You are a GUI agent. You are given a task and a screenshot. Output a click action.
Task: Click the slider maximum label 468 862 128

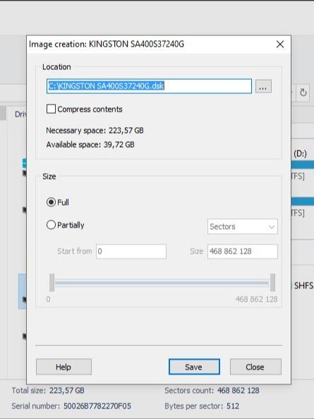256,299
